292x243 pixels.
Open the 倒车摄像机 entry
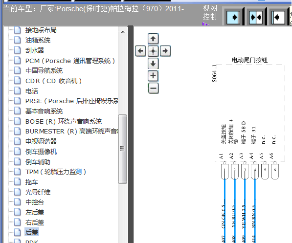pos(41,152)
